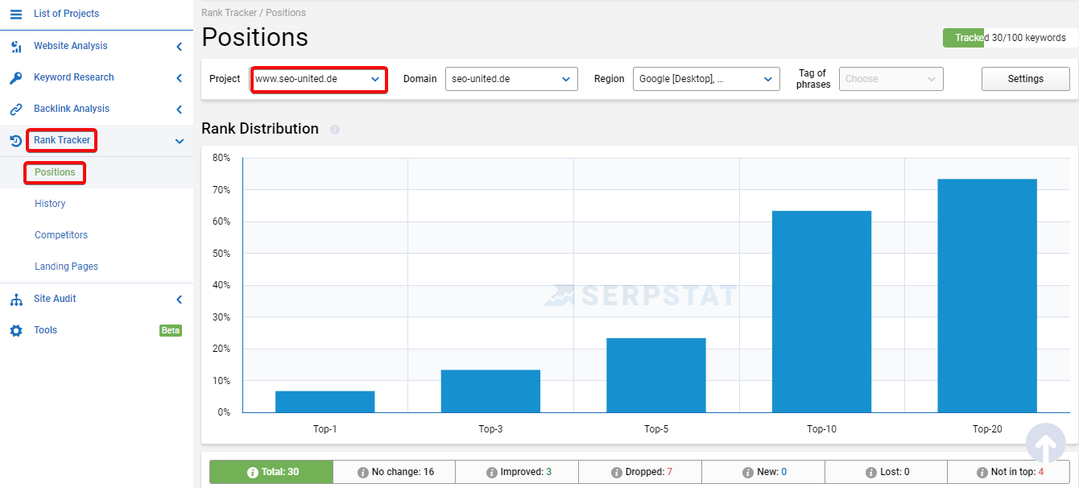This screenshot has height=488, width=1079.
Task: Expand the Backlink Analysis chevron
Action: pos(180,110)
